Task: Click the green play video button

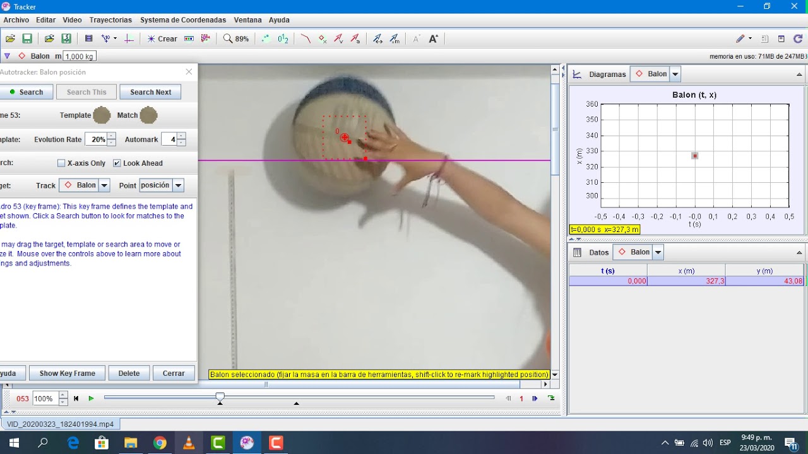Action: click(x=91, y=399)
